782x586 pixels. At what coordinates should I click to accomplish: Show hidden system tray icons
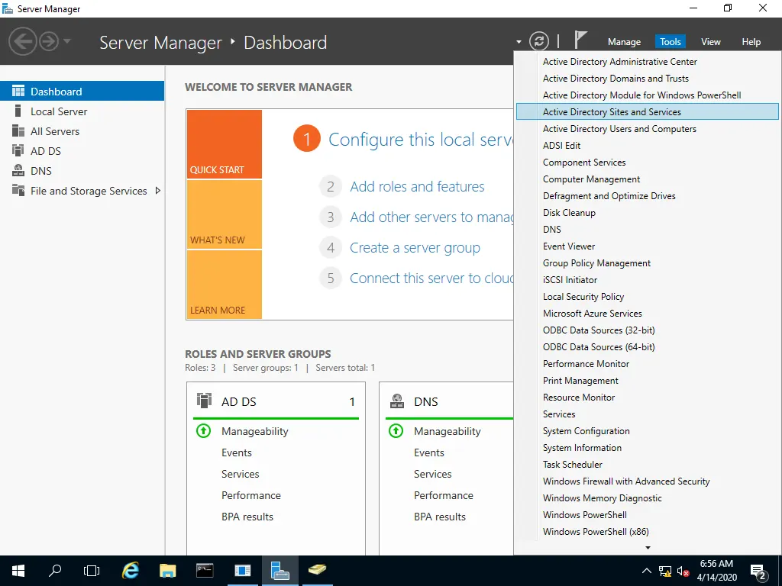coord(646,571)
